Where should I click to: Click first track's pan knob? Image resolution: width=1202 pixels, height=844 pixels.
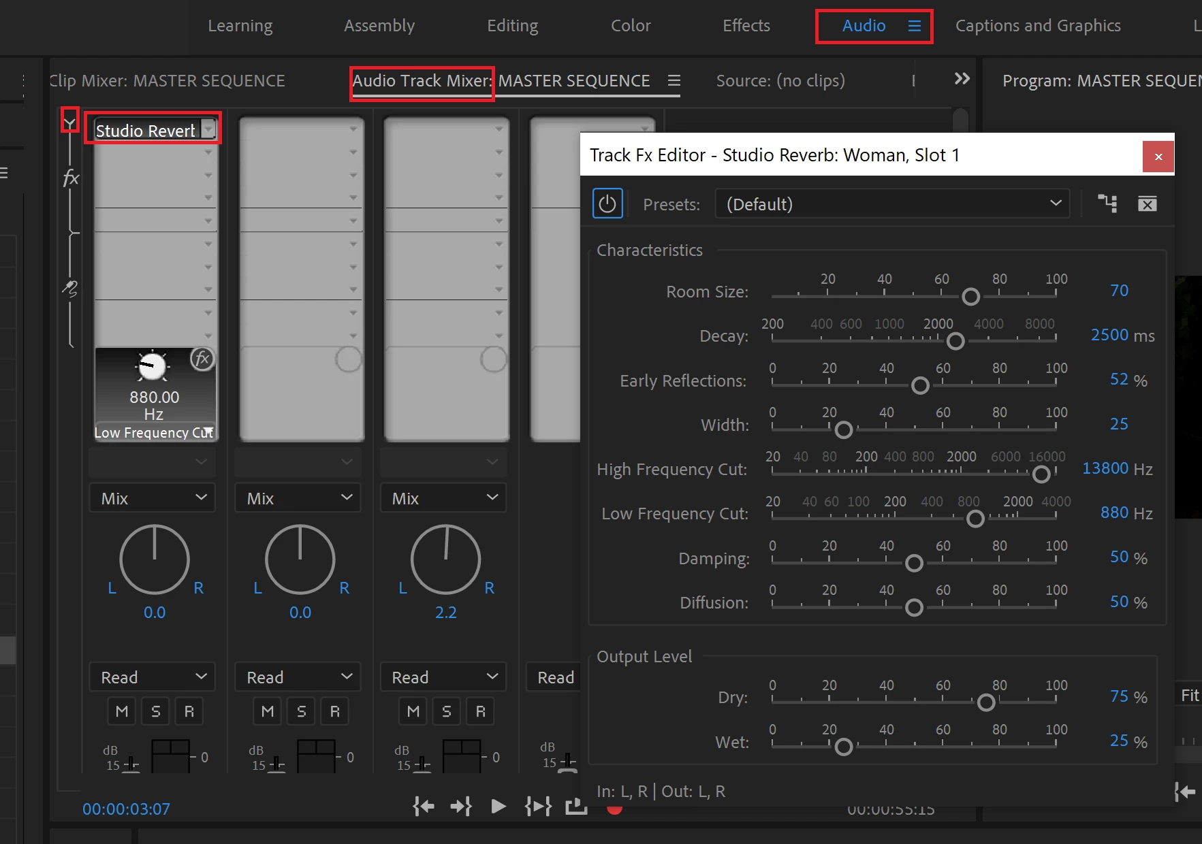click(155, 559)
